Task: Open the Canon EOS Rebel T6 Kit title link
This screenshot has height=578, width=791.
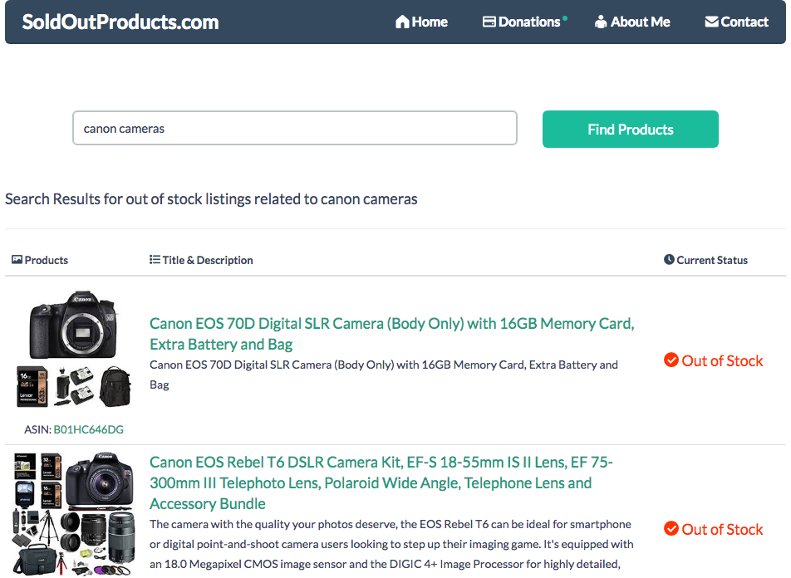Action: click(x=381, y=482)
